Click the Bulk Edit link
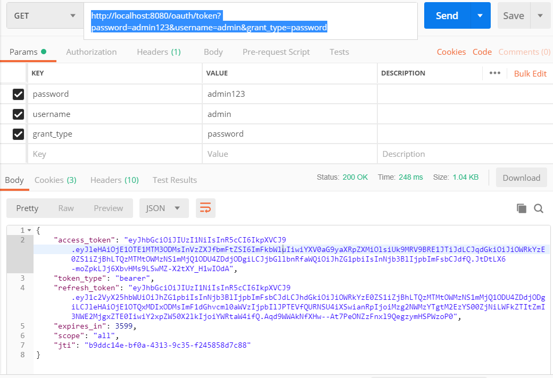Screen dimensions: 553x378 pyautogui.click(x=530, y=73)
